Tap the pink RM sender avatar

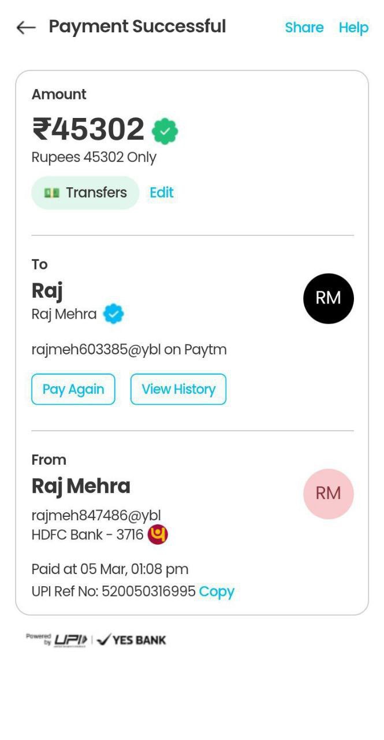pos(328,493)
